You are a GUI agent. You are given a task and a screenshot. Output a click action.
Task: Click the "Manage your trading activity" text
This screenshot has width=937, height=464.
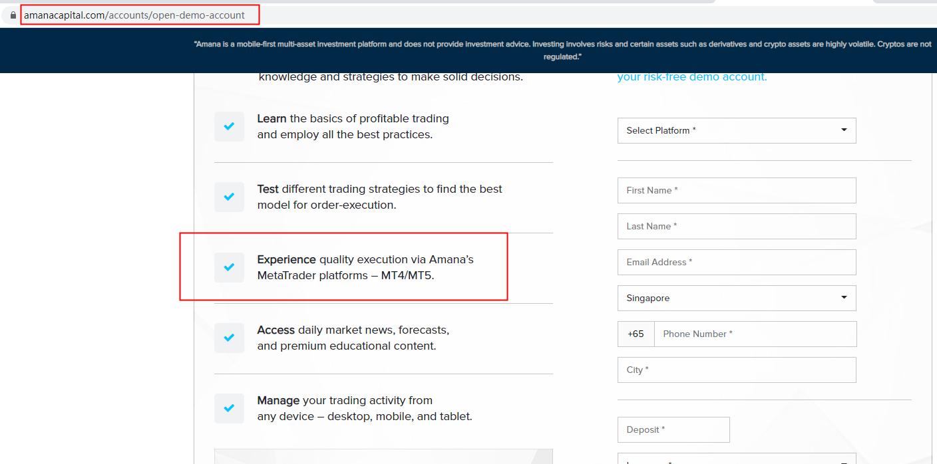[x=345, y=400]
